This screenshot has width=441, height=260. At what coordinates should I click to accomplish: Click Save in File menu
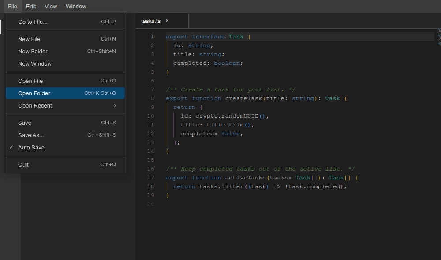(65, 123)
